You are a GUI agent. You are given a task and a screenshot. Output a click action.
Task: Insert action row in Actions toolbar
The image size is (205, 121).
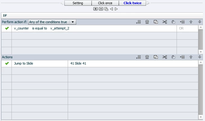pyautogui.click(x=182, y=57)
